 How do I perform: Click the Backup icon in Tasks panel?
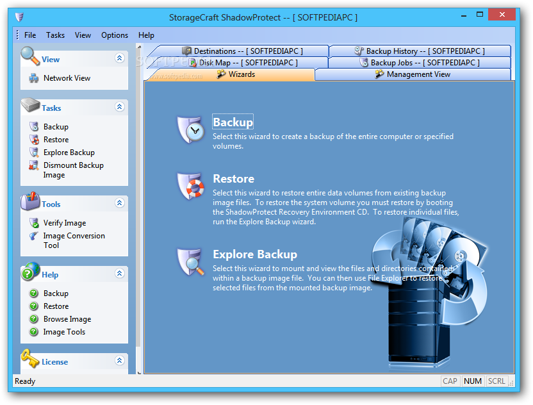coord(34,126)
